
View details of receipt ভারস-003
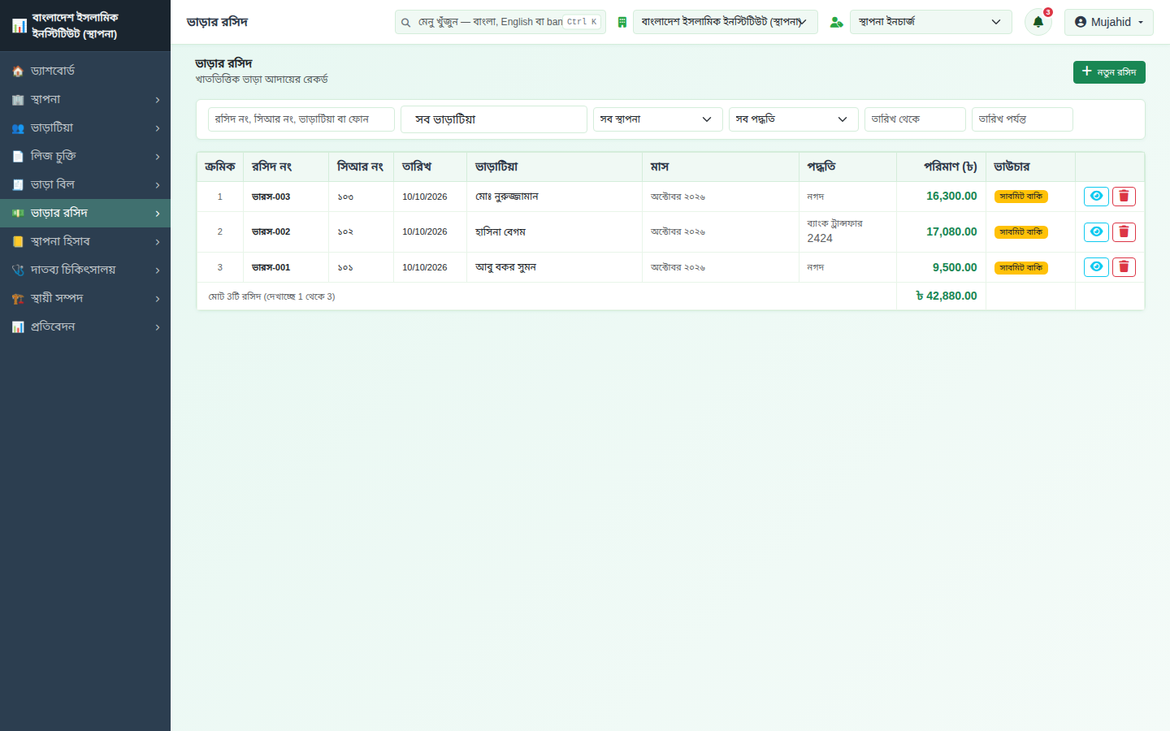(x=1096, y=197)
